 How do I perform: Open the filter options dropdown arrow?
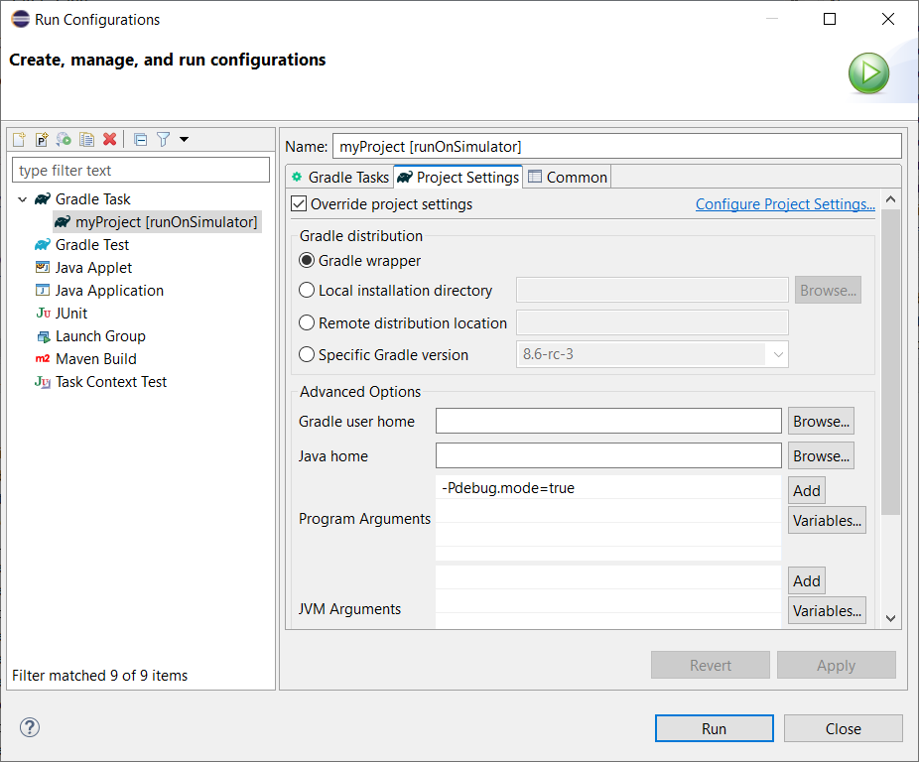184,140
